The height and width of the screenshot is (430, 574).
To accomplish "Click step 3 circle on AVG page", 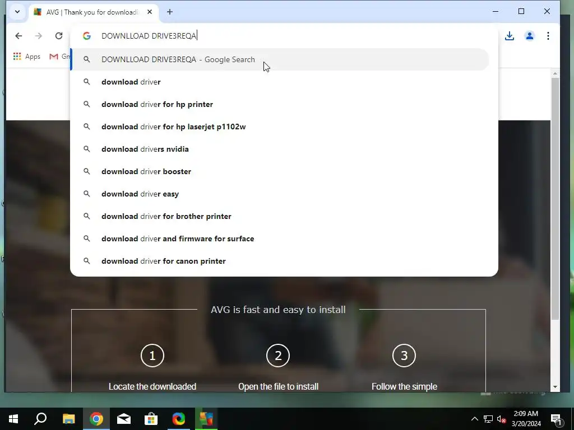I will pos(404,356).
